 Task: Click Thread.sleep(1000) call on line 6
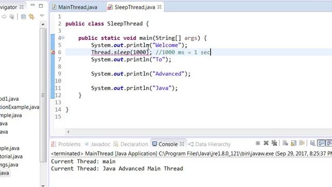pyautogui.click(x=120, y=52)
